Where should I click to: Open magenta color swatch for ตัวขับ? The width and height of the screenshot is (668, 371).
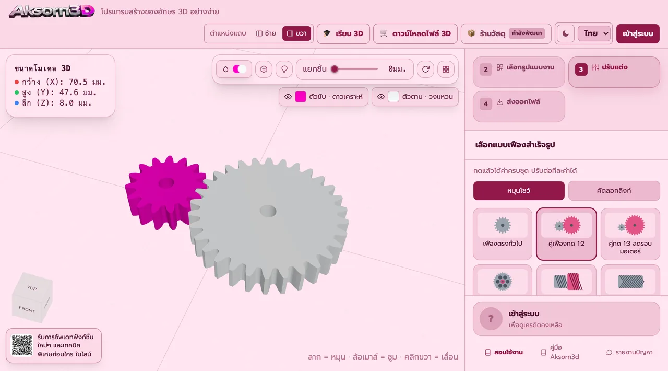coord(301,97)
